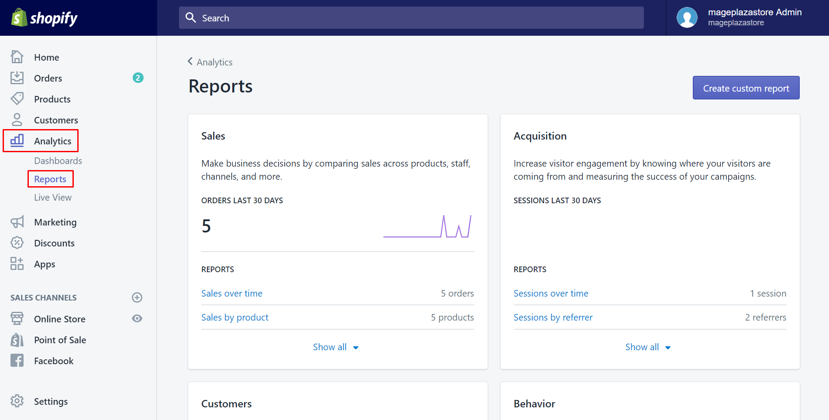Select Analytics in the sidebar
The image size is (829, 420).
pos(53,141)
